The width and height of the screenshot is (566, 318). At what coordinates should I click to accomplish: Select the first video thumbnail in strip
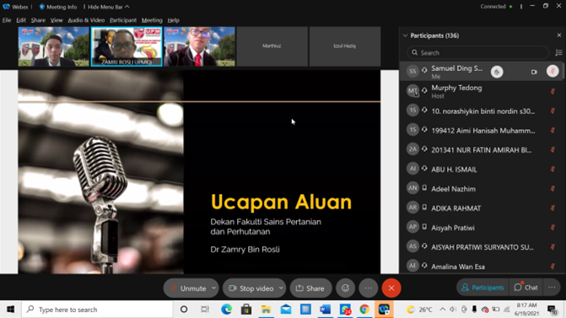pos(53,46)
